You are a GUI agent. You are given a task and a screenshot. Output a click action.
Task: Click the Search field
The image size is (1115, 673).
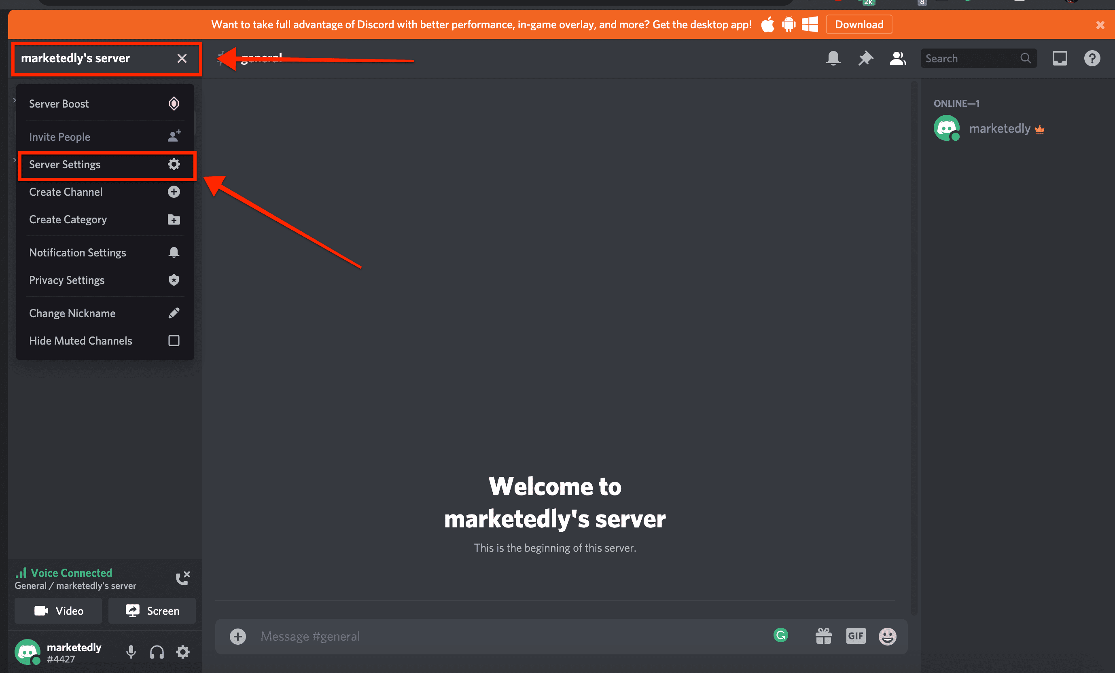click(978, 58)
